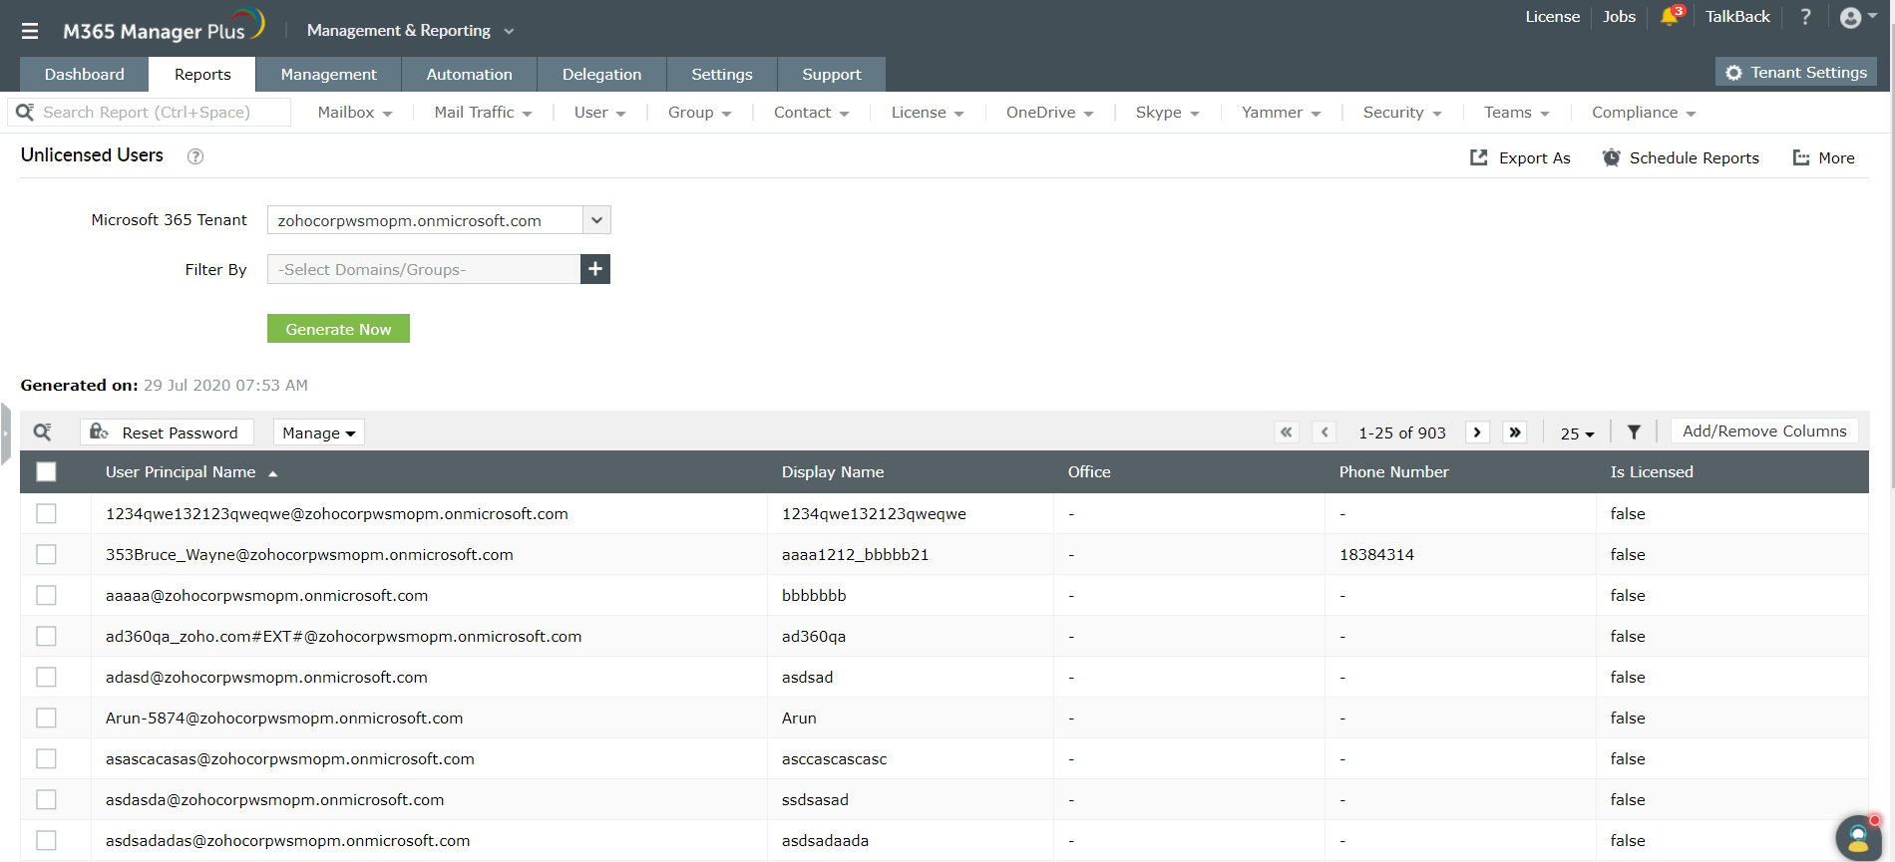Switch to the Automation tab
This screenshot has width=1895, height=862.
[x=469, y=75]
